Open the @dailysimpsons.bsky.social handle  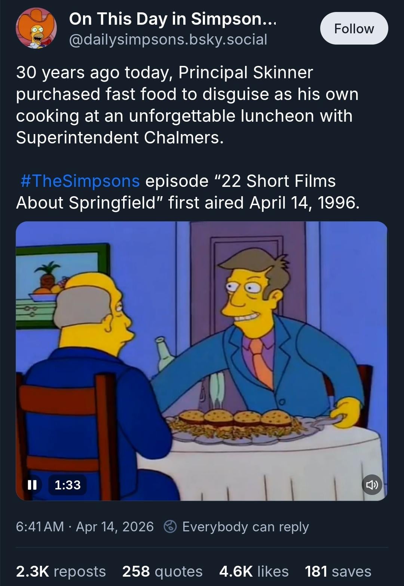pyautogui.click(x=168, y=39)
